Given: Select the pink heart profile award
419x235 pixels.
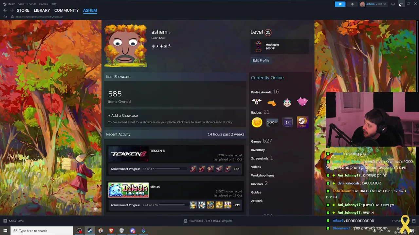Looking at the screenshot, I should 302,102.
